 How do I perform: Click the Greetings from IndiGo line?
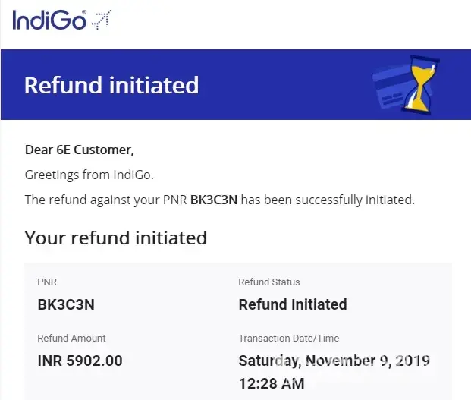(89, 175)
